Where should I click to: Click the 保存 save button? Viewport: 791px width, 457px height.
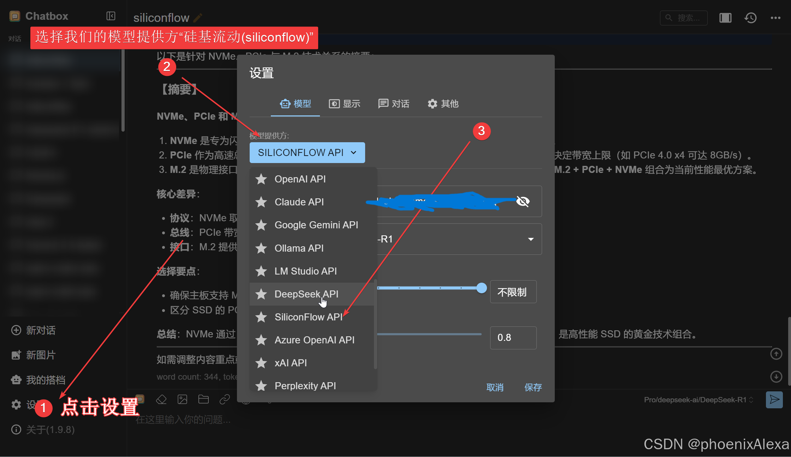point(533,387)
